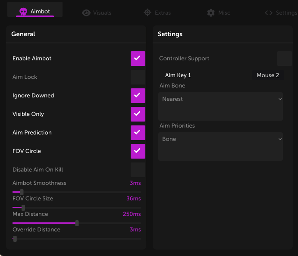Image resolution: width=298 pixels, height=256 pixels.
Task: Disable the FOV Circle checkbox
Action: (x=138, y=151)
